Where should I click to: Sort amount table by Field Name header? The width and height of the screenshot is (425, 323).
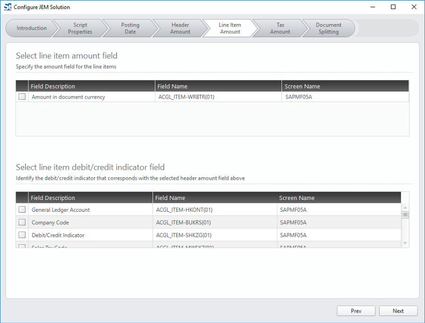coord(218,86)
